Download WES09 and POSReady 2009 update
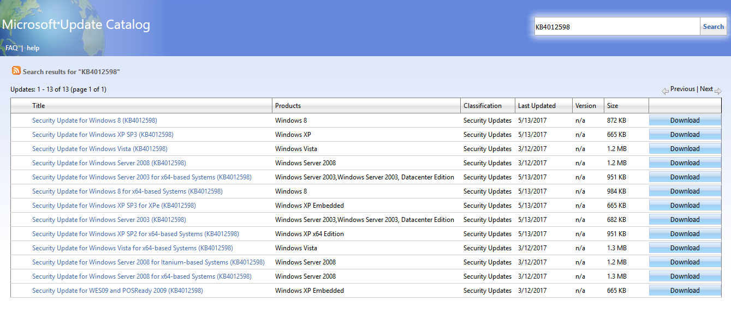 tap(685, 291)
